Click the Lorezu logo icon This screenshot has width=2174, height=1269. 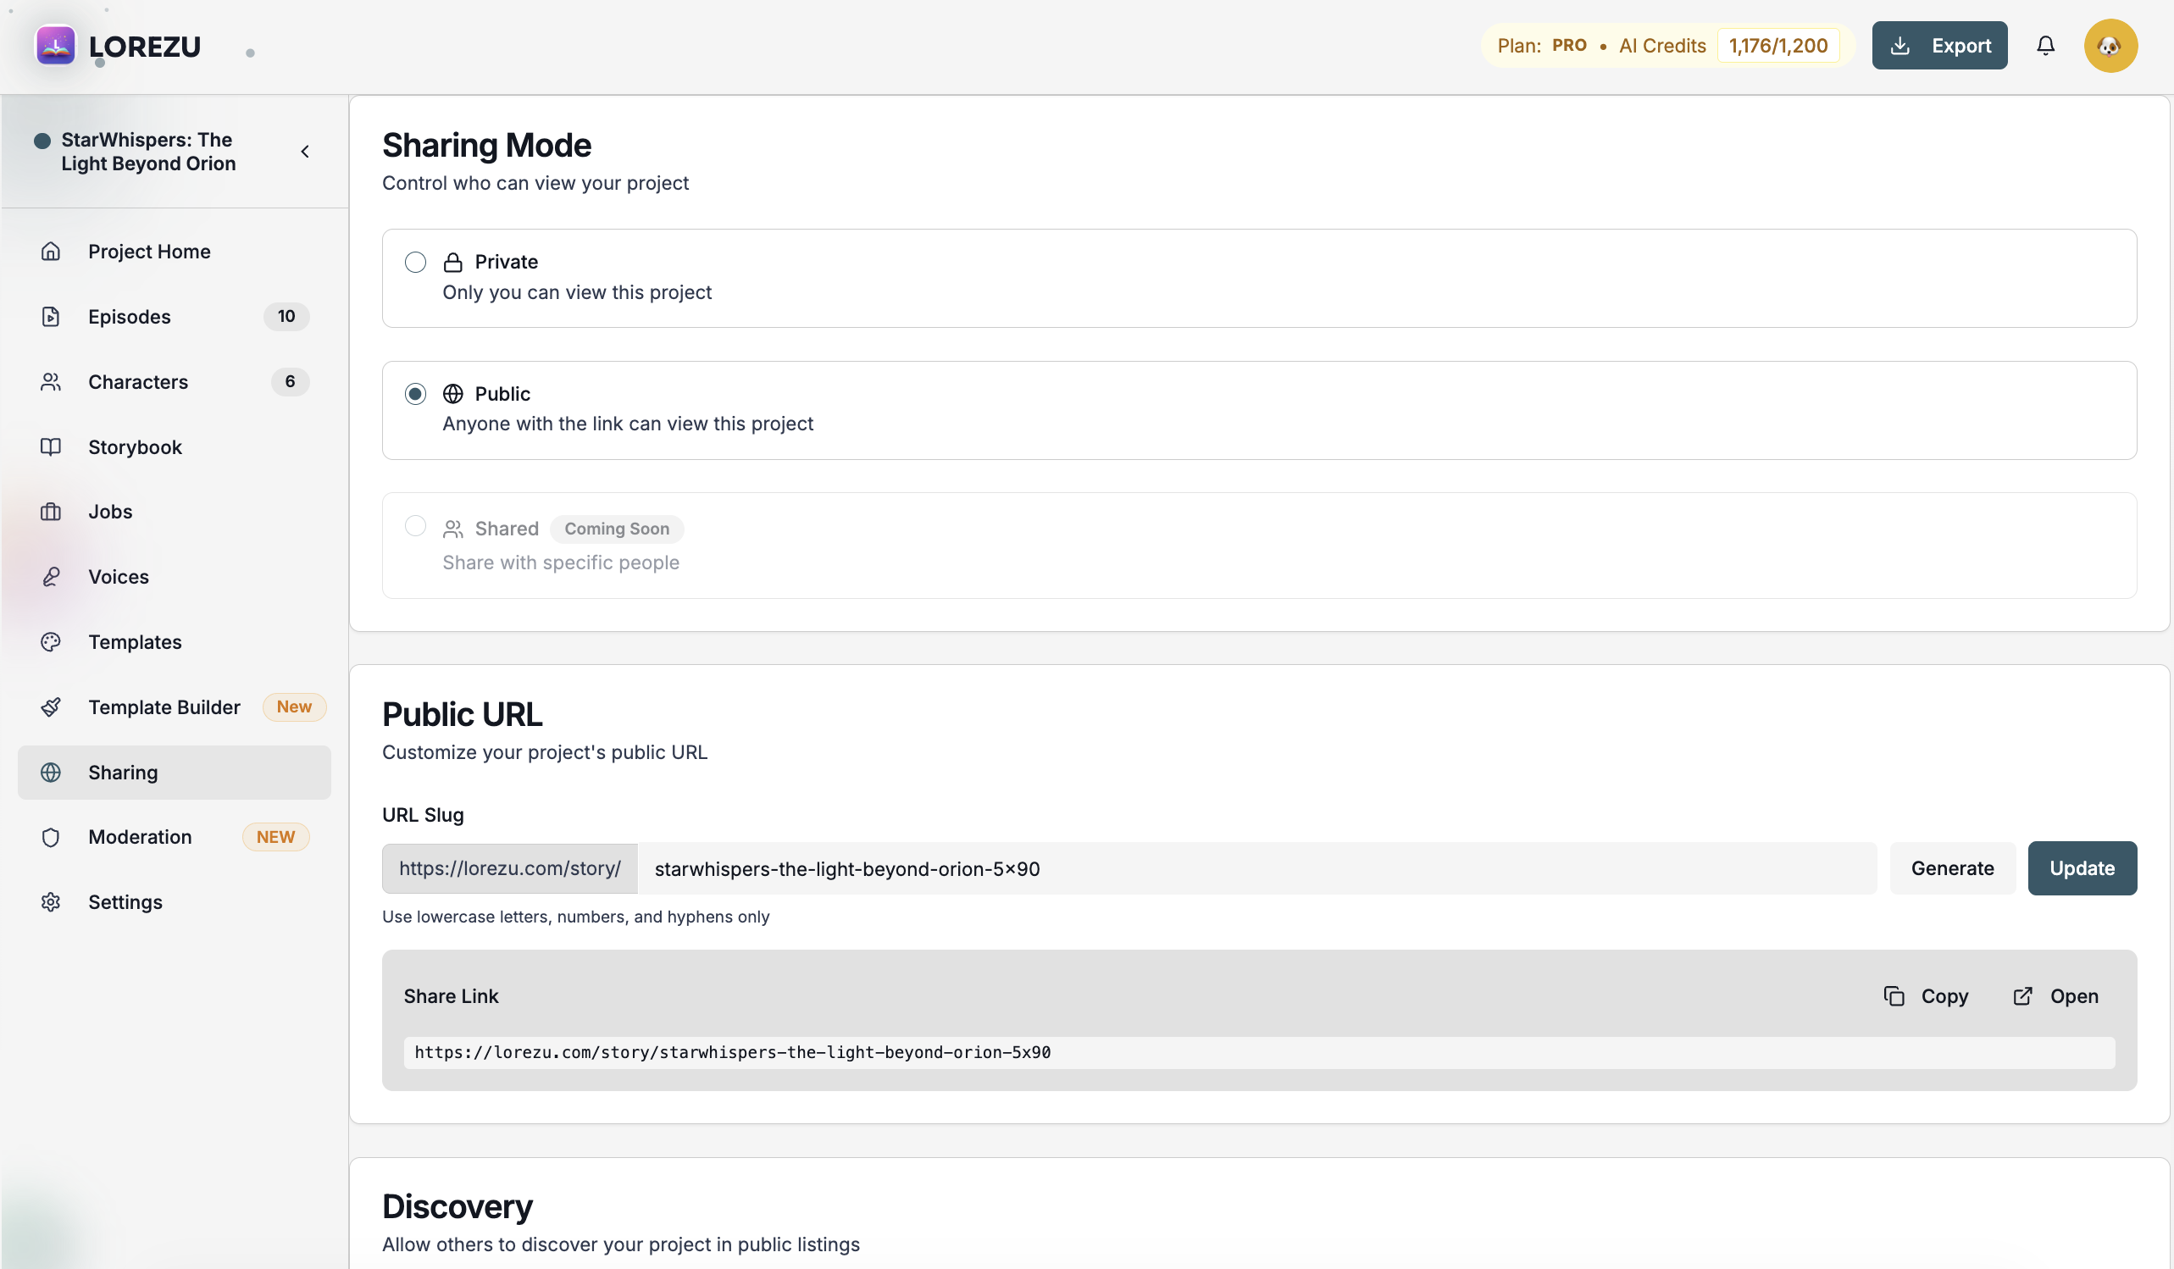[x=55, y=46]
